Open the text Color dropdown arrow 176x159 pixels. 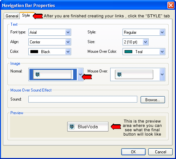click(68, 52)
